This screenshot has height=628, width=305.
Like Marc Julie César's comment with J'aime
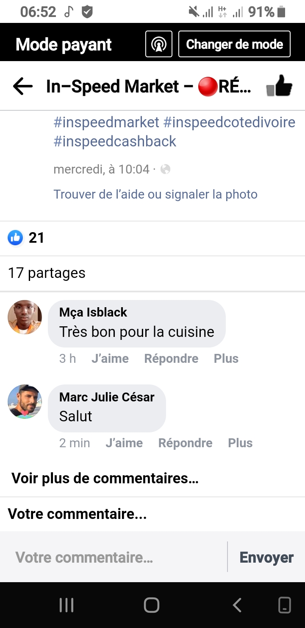124,443
